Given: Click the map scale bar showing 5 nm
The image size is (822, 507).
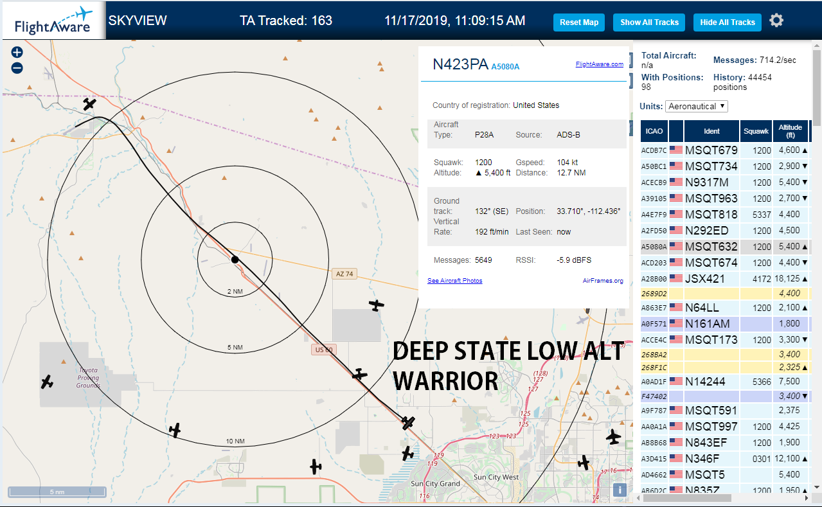Looking at the screenshot, I should (57, 492).
